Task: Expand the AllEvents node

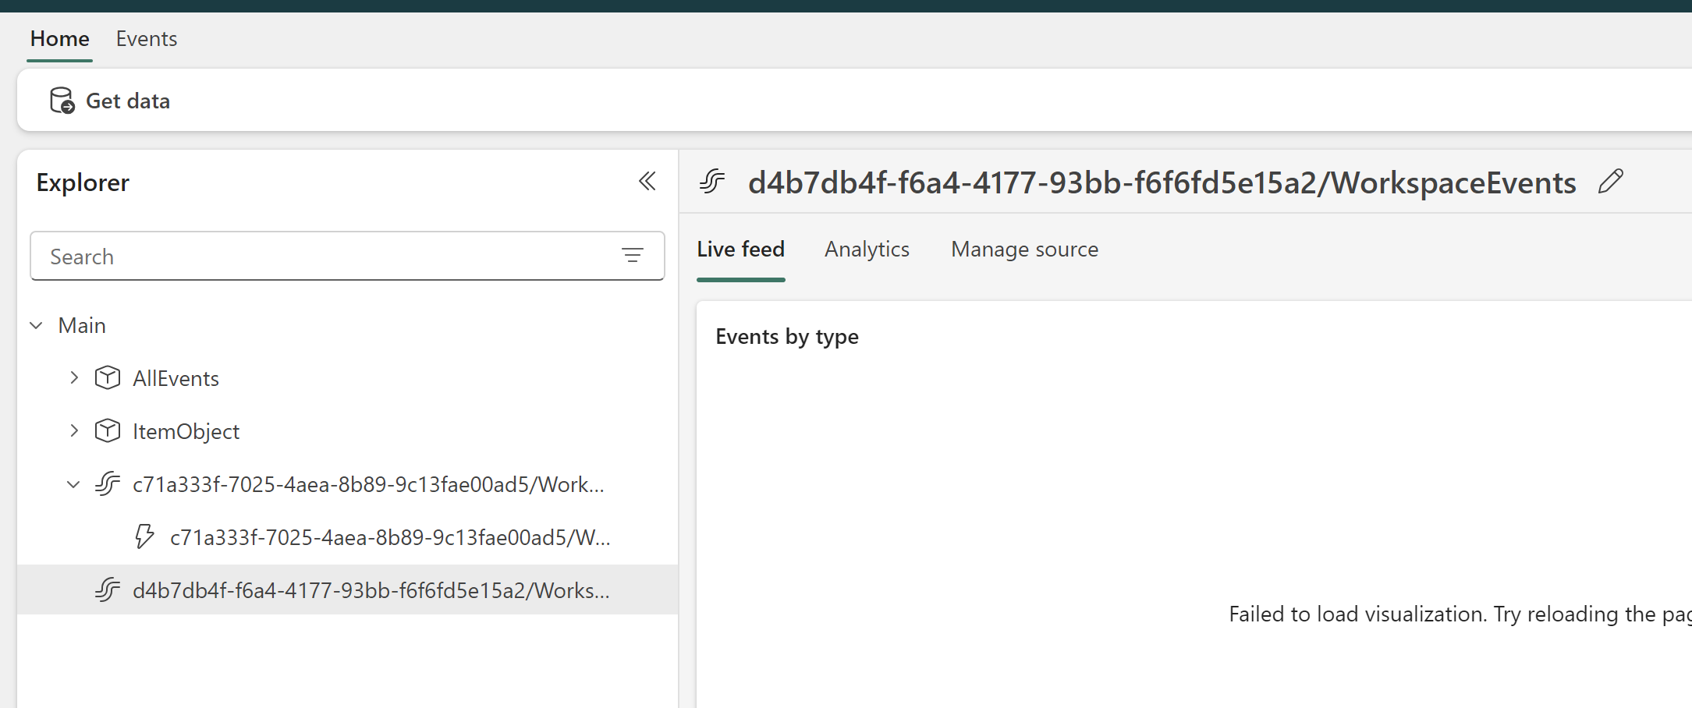Action: [74, 377]
